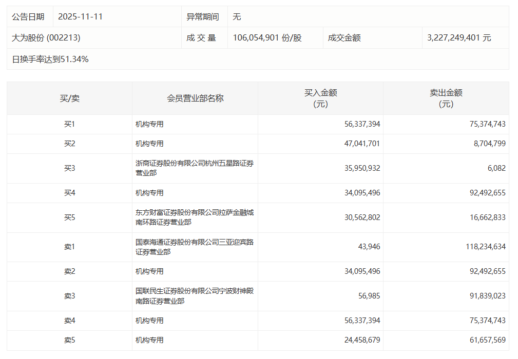Viewport: 518px width, 359px height.
Task: Open 国联民生证券宁波财神殿南路 branch entry
Action: (194, 296)
